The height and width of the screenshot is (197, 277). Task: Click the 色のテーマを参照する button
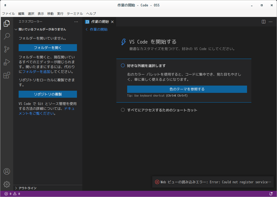click(x=187, y=89)
